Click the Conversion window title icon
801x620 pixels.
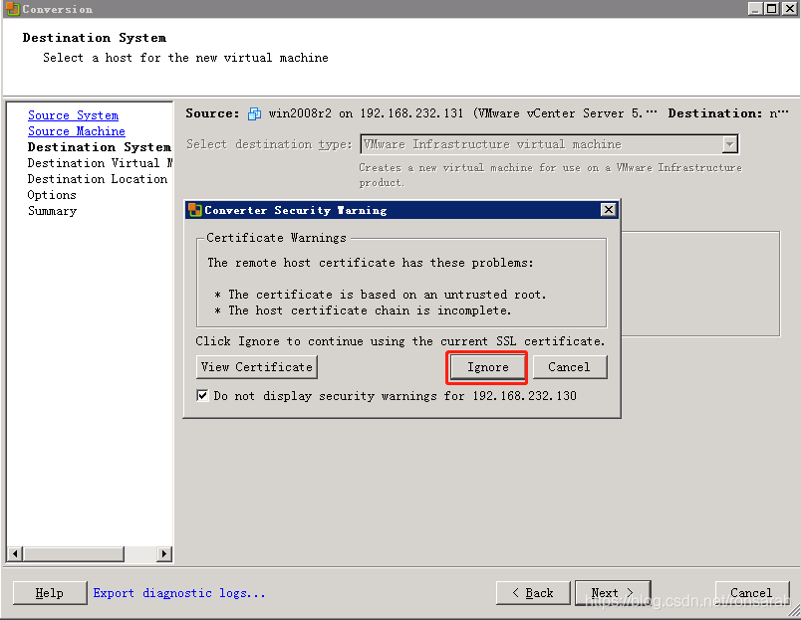click(x=13, y=9)
